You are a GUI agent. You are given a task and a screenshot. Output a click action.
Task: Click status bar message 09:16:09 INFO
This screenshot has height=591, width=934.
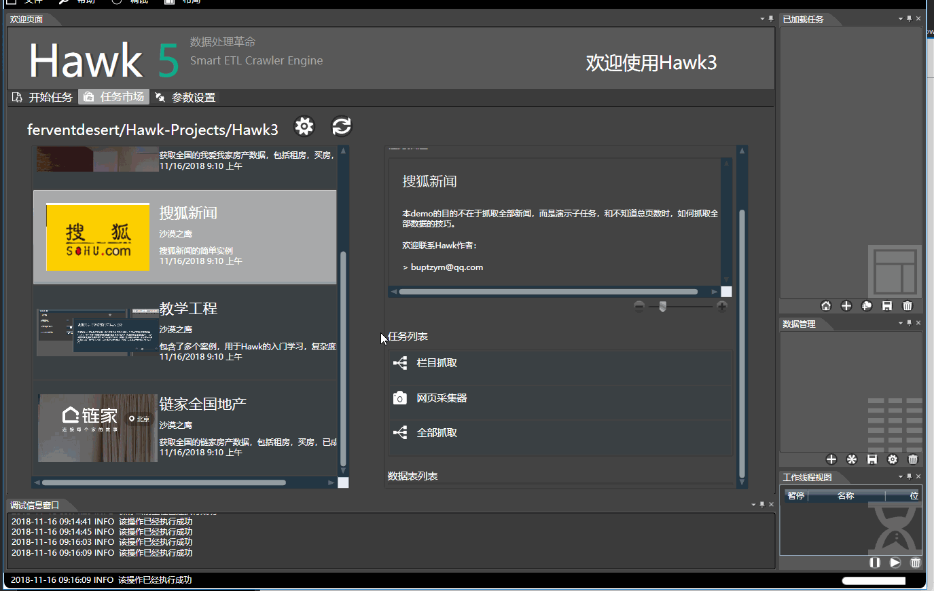101,580
